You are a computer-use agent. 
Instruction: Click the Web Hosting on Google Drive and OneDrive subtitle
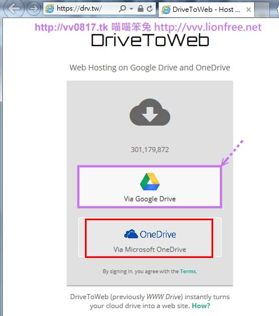click(150, 68)
